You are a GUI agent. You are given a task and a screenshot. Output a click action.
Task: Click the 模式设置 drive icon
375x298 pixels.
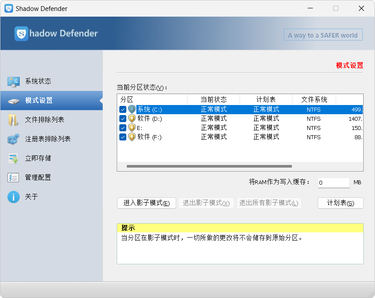click(x=14, y=101)
